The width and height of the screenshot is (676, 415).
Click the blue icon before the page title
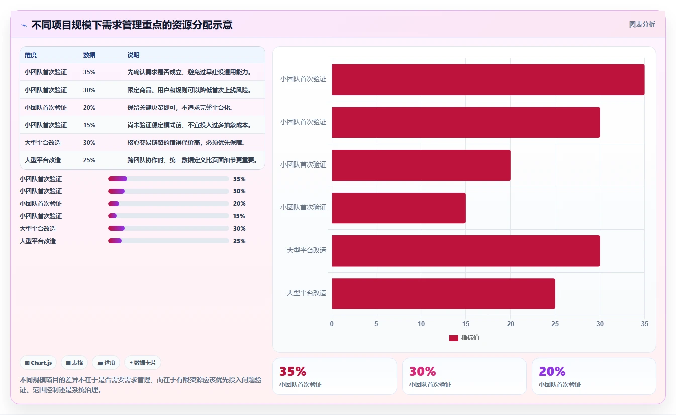tap(24, 25)
